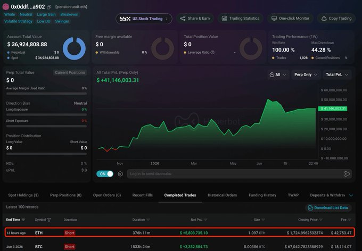This screenshot has height=251, width=362.
Task: Click the $+5,803,735.10 Net PnL value
Action: pos(194,233)
